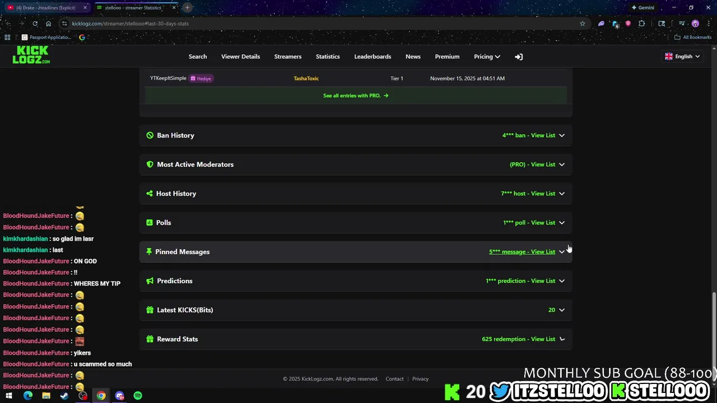Expand the Most Active Moderators section
717x403 pixels.
(356, 165)
